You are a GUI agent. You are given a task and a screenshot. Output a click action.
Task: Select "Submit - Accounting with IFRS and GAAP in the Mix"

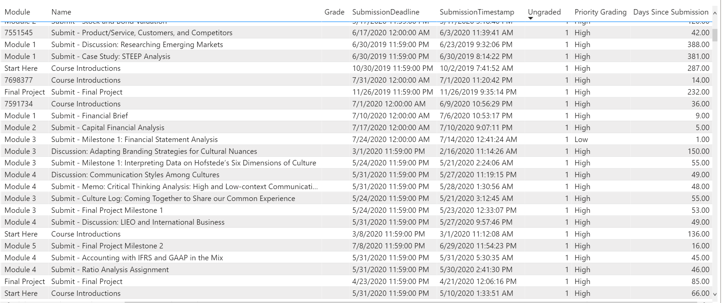click(137, 258)
